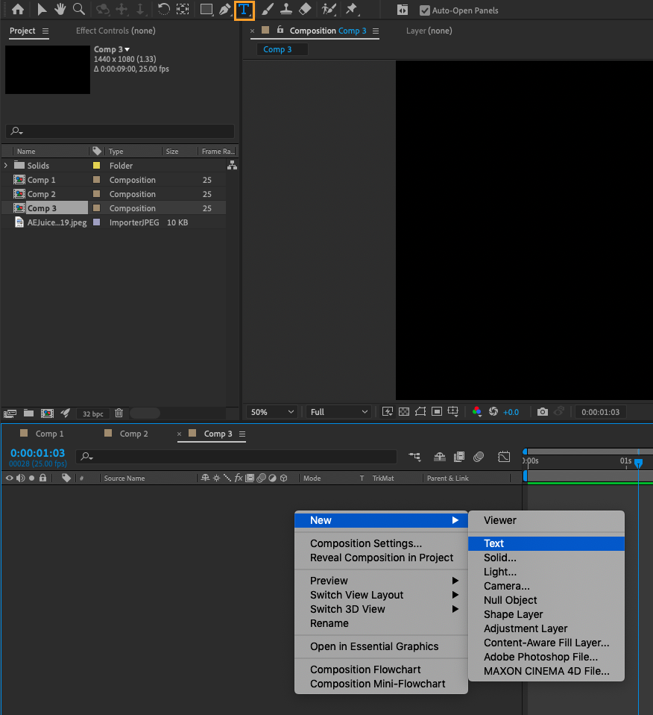Select the Roto Brush tool
653x715 pixels.
click(x=328, y=9)
